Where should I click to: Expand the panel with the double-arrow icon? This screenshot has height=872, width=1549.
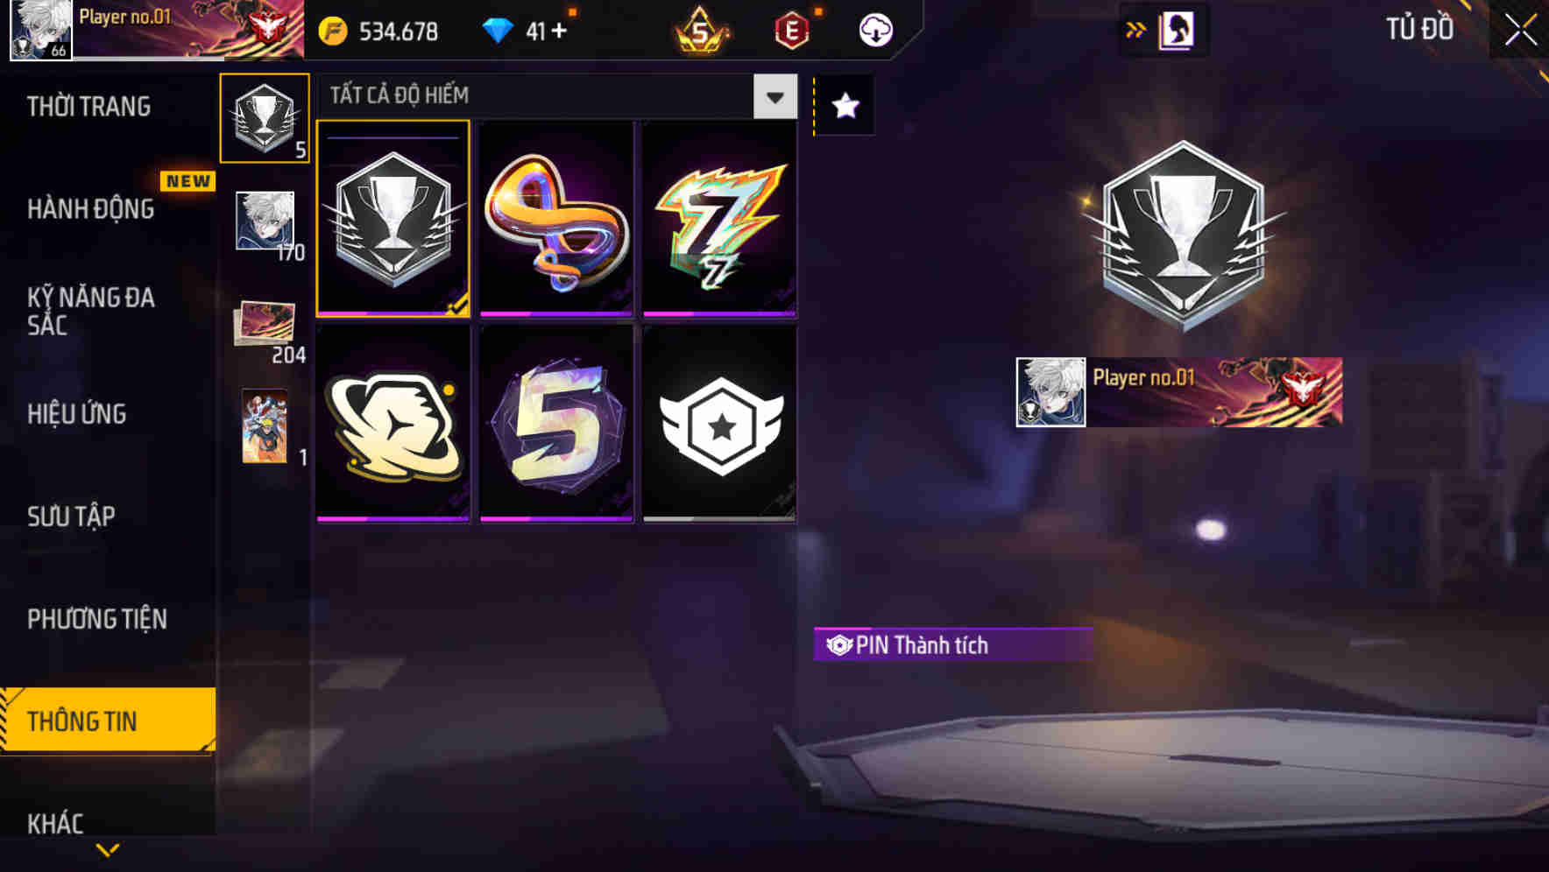click(x=1135, y=31)
